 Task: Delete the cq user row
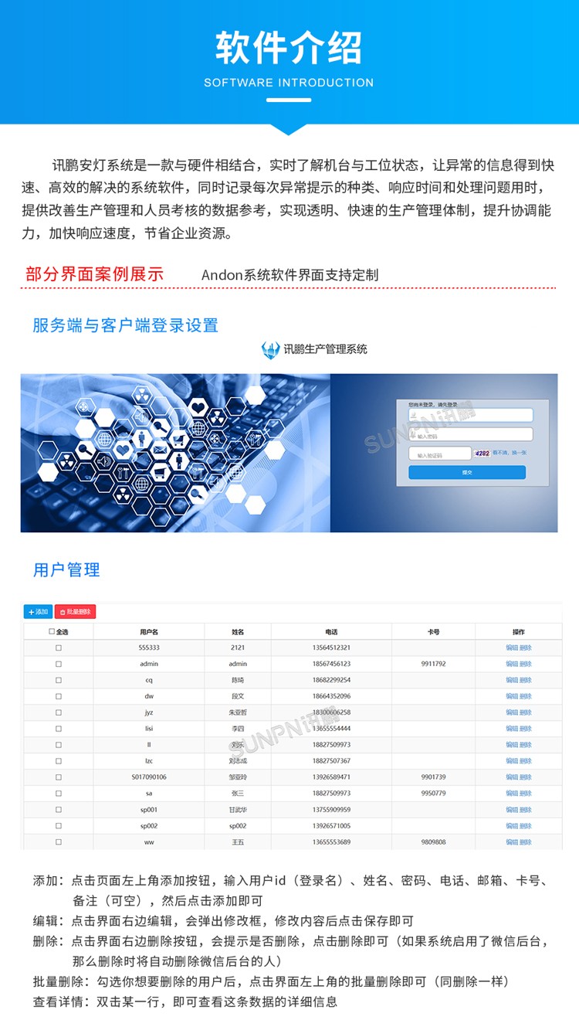[526, 680]
